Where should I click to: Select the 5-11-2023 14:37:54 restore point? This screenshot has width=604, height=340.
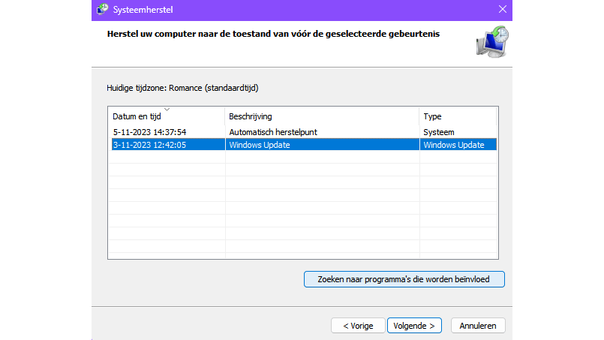pos(149,132)
